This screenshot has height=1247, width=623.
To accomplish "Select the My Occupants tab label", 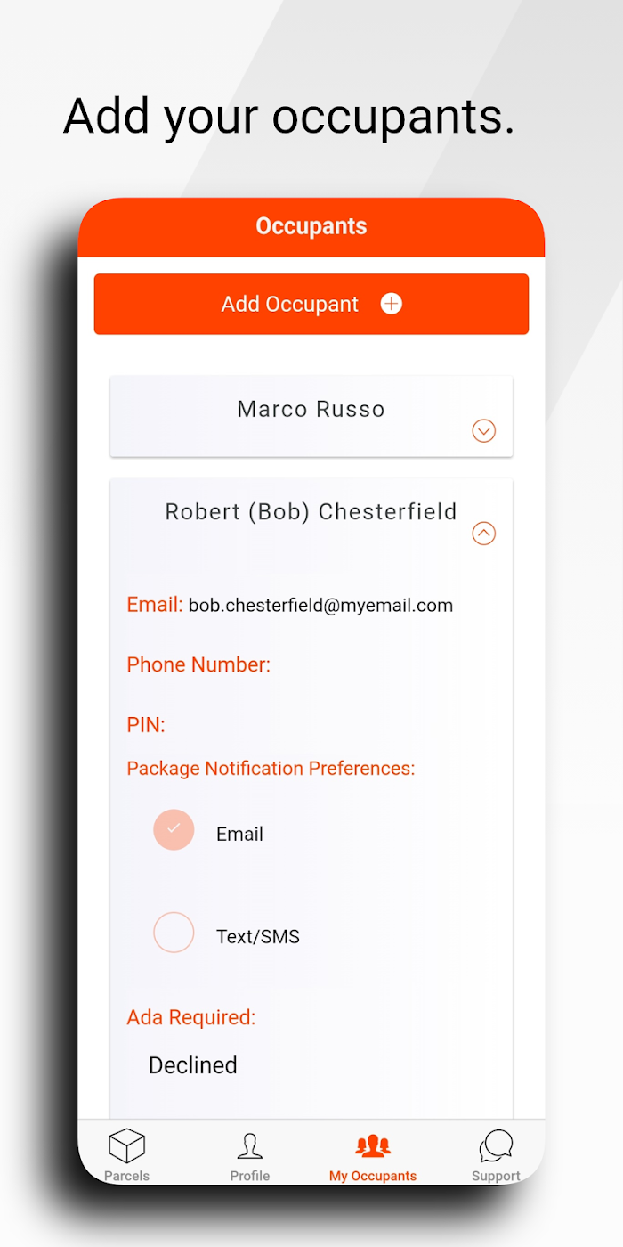I will 373,1176.
